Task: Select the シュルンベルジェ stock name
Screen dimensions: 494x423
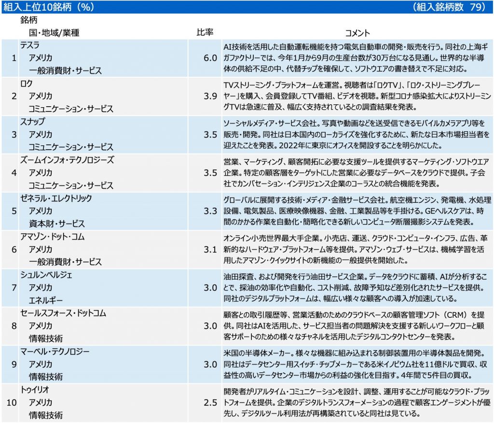Action: (x=46, y=275)
